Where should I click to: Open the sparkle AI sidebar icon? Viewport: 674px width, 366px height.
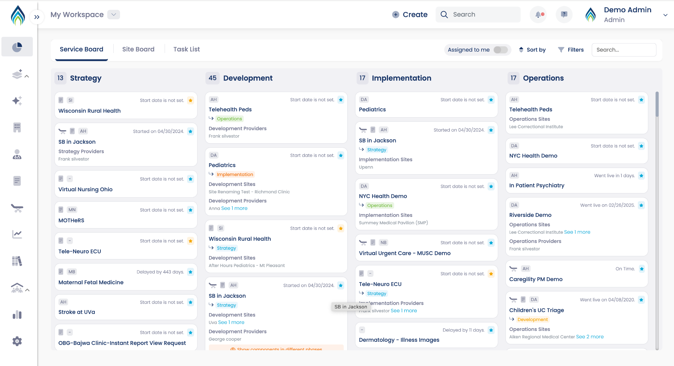[x=17, y=101]
